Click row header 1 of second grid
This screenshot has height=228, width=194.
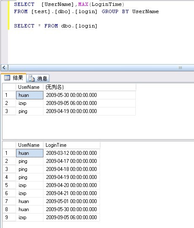click(9, 153)
